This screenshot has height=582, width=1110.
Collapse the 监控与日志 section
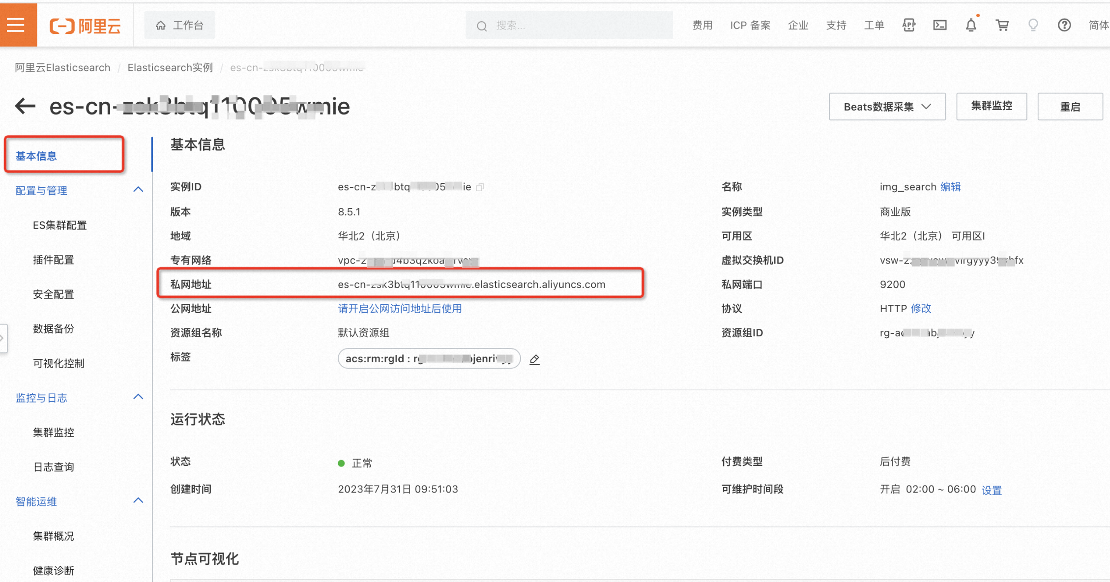138,397
